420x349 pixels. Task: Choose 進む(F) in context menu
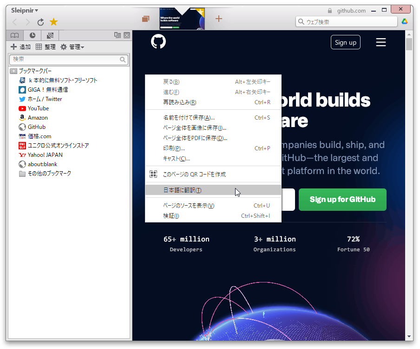click(x=213, y=92)
